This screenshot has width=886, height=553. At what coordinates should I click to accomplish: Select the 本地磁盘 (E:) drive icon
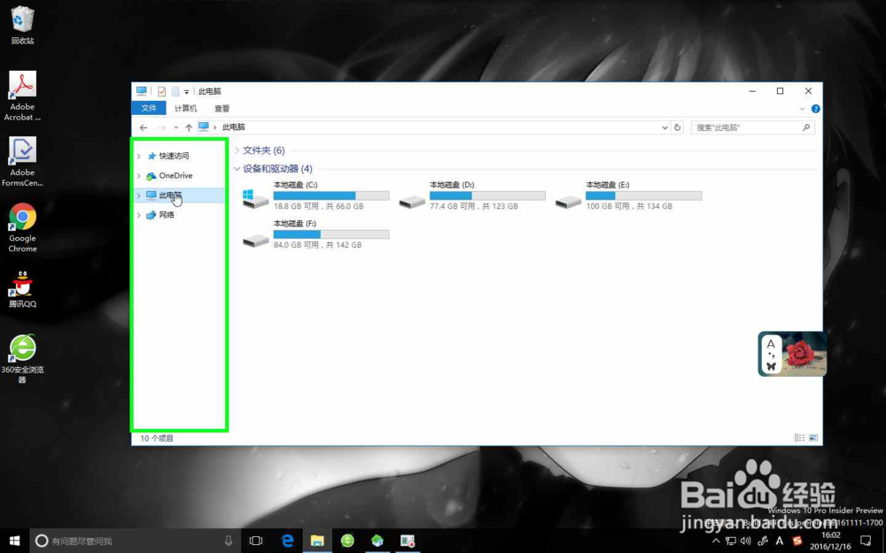pyautogui.click(x=568, y=200)
